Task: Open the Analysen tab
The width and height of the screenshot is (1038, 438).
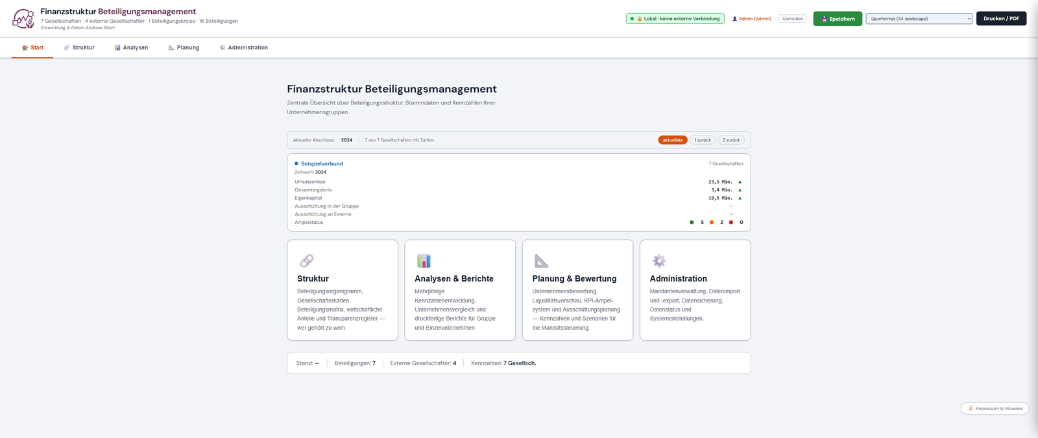Action: coord(131,47)
